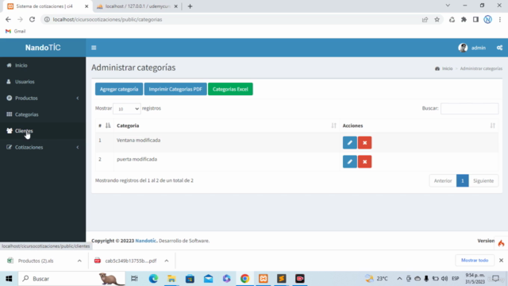Export using Categorías Excel button
The width and height of the screenshot is (508, 286).
[230, 89]
